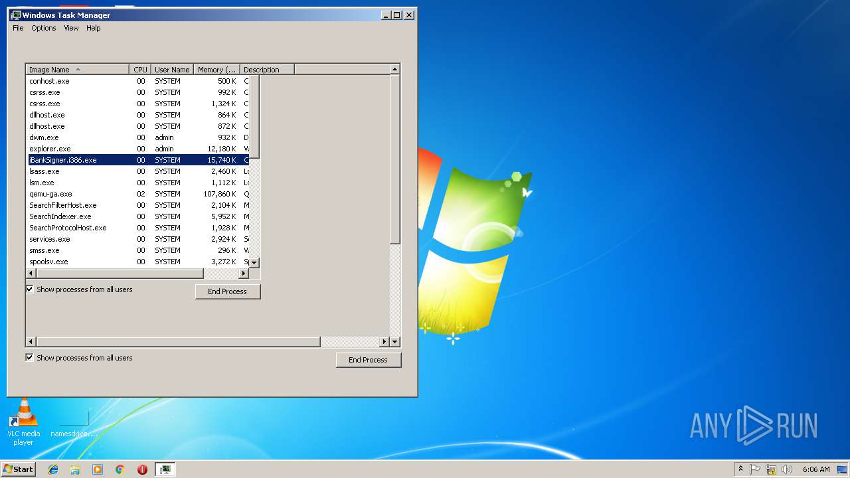Launch Internet Explorer from the taskbar

click(53, 469)
